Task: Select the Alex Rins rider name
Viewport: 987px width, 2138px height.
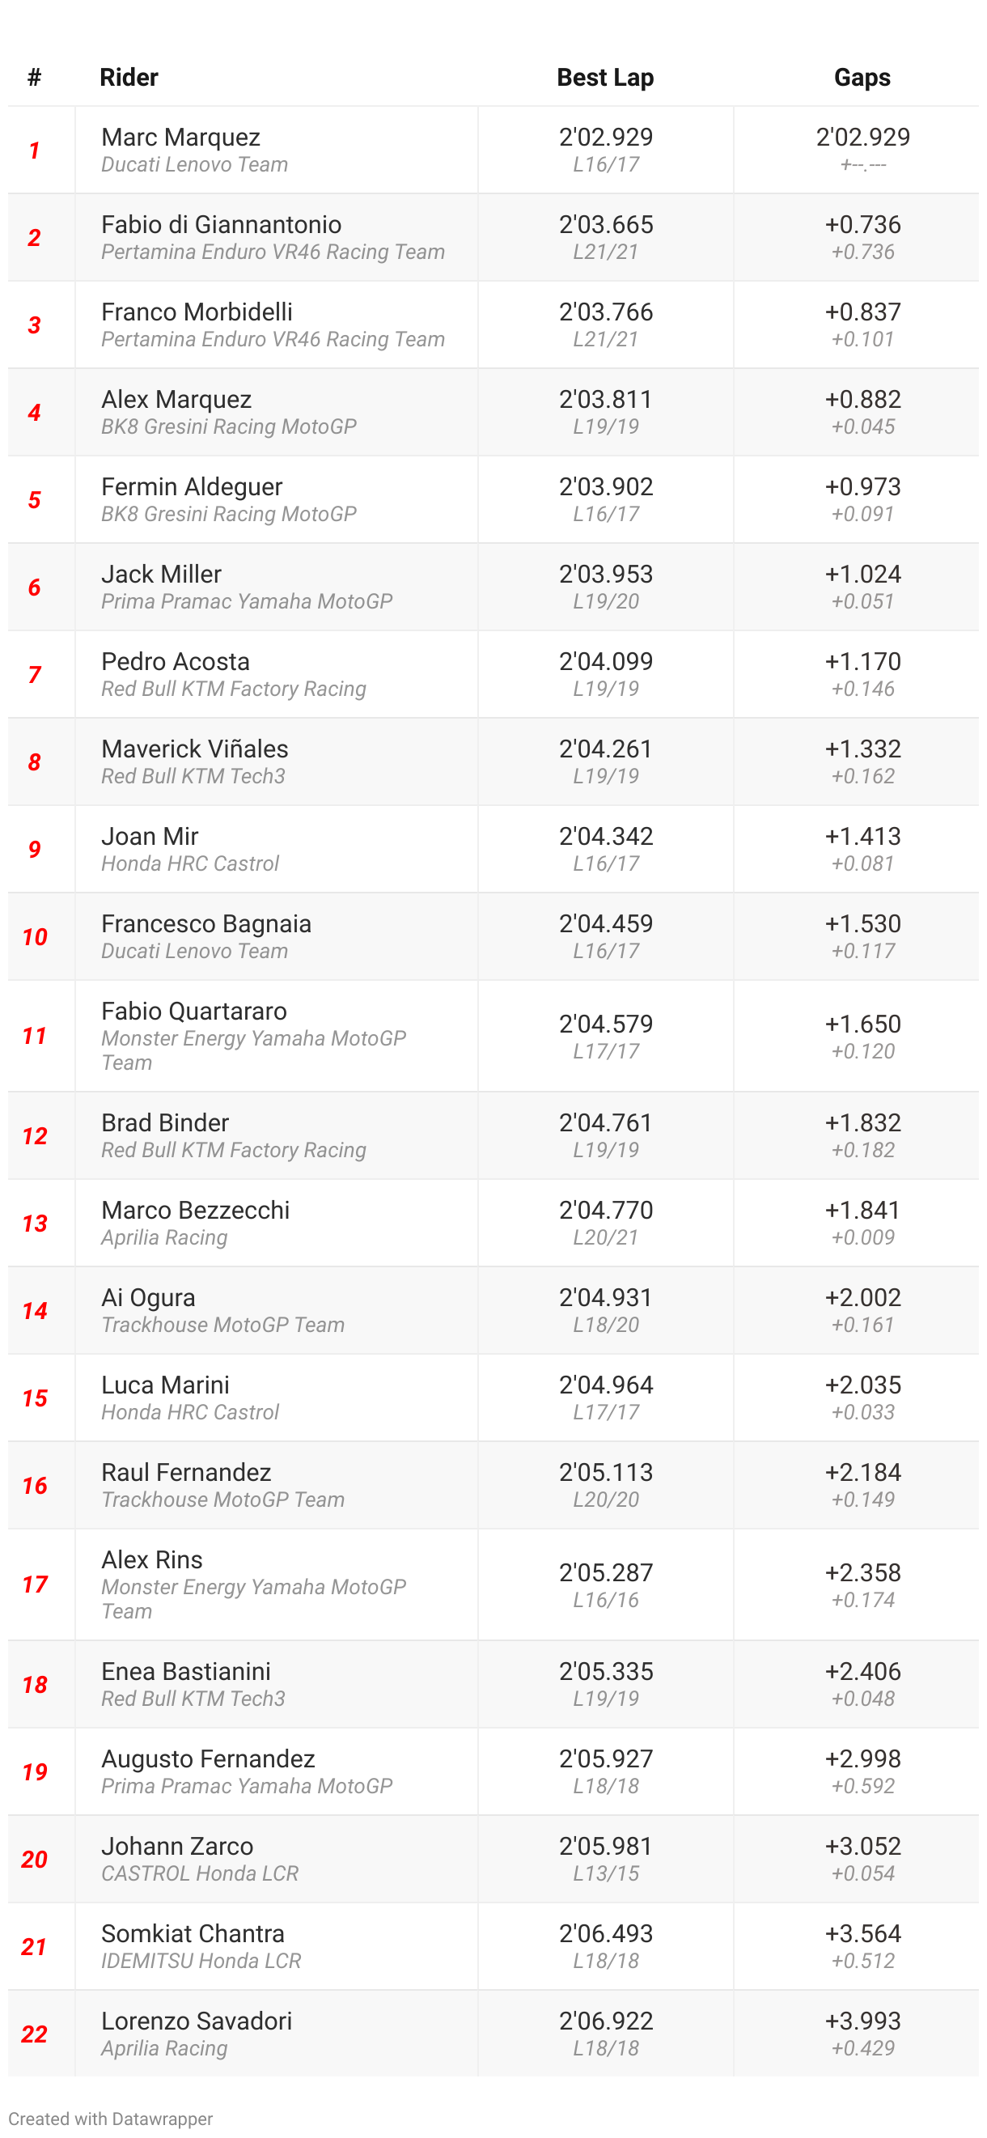Action: 152,1559
